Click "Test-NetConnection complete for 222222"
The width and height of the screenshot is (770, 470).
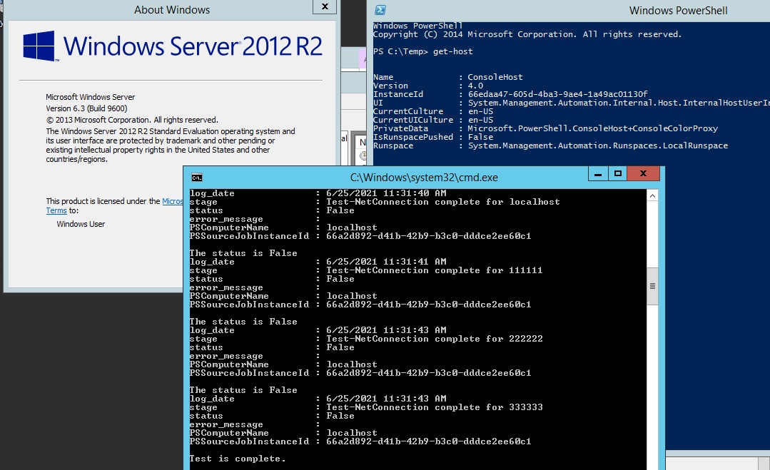(x=435, y=339)
